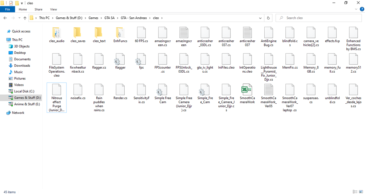Select the flagger settings file with gear icon
Screen dimensions: 365x195
[120, 61]
